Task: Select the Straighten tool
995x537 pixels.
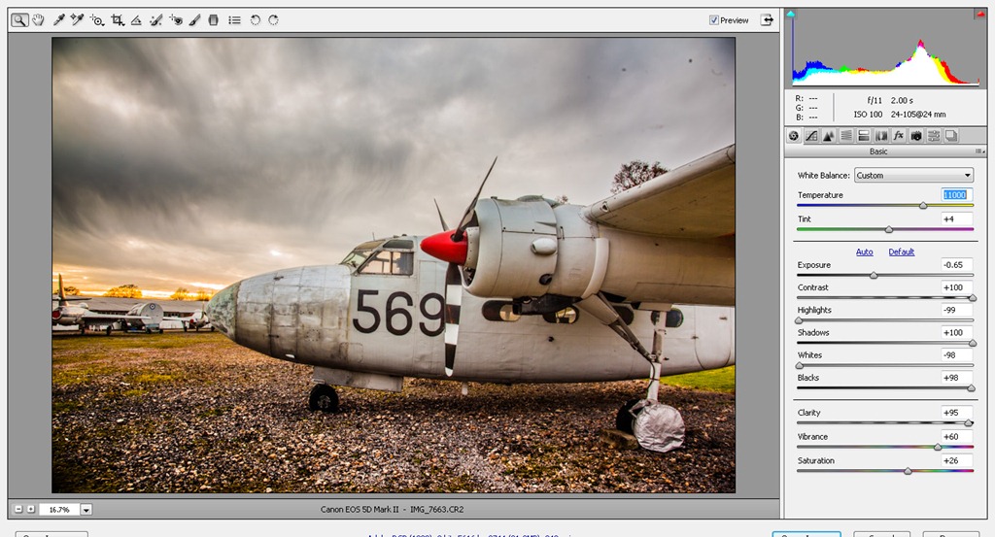Action: click(x=136, y=20)
